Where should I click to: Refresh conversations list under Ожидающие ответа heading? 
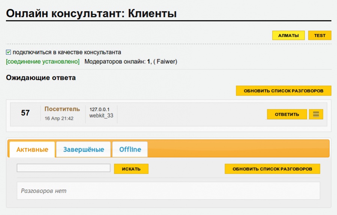coord(283,91)
